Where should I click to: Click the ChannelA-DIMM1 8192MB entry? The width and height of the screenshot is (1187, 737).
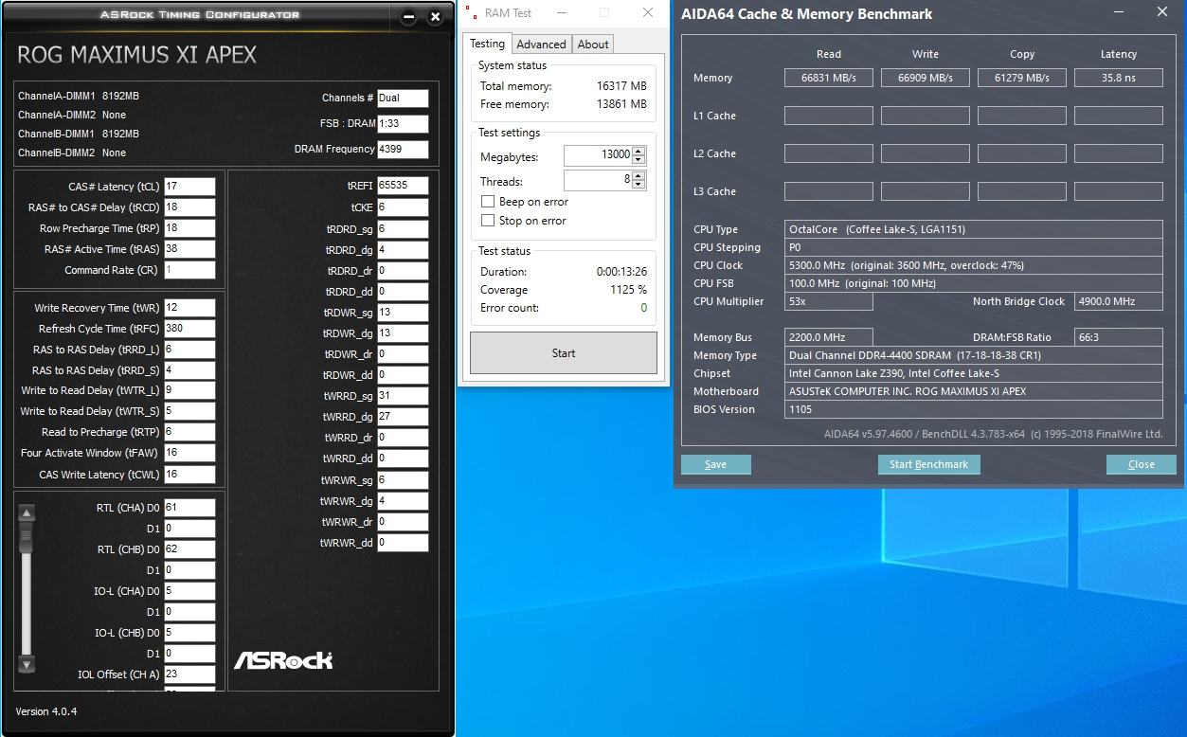(79, 96)
